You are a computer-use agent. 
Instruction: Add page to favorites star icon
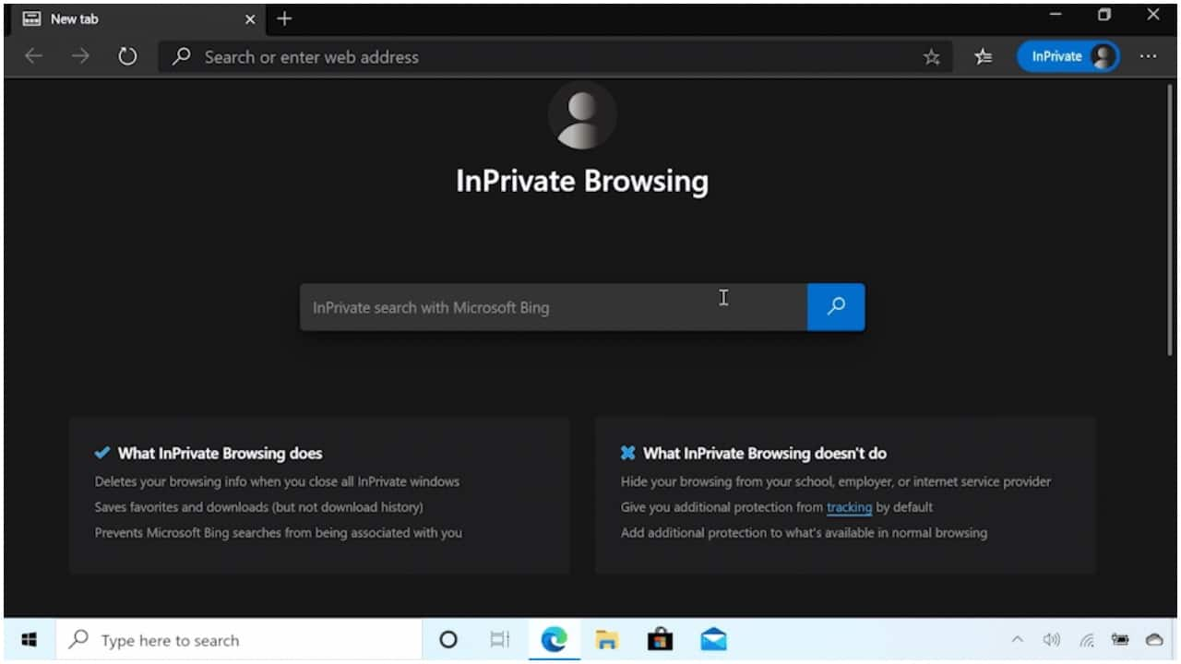pyautogui.click(x=931, y=57)
